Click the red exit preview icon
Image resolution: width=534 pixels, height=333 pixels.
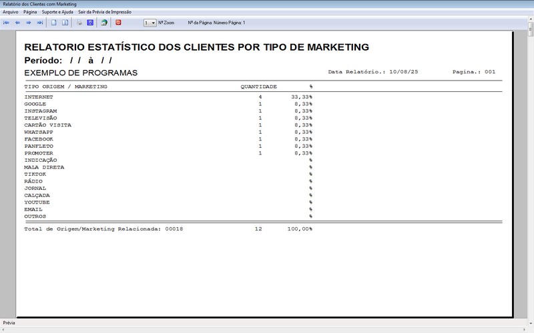click(118, 23)
